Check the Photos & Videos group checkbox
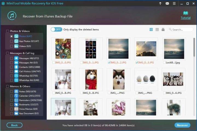This screenshot has width=197, height=131. point(8,31)
